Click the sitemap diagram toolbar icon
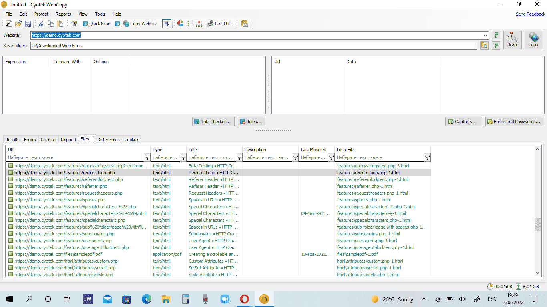The width and height of the screenshot is (547, 307). [x=199, y=24]
